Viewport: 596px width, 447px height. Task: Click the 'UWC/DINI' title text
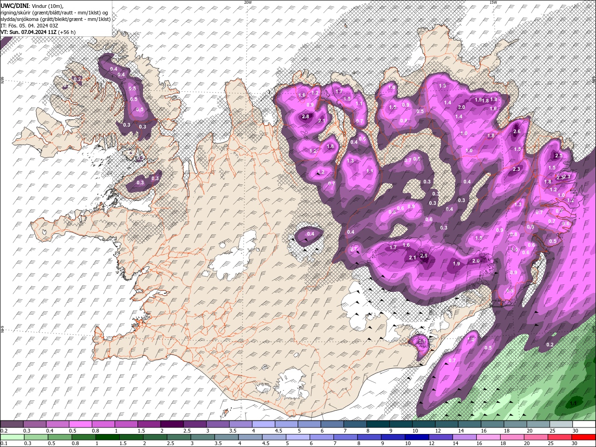tap(15, 5)
